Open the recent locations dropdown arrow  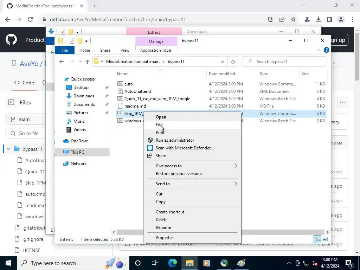[x=80, y=62]
